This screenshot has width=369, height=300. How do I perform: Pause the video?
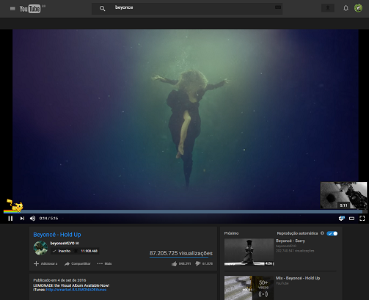[x=10, y=219]
